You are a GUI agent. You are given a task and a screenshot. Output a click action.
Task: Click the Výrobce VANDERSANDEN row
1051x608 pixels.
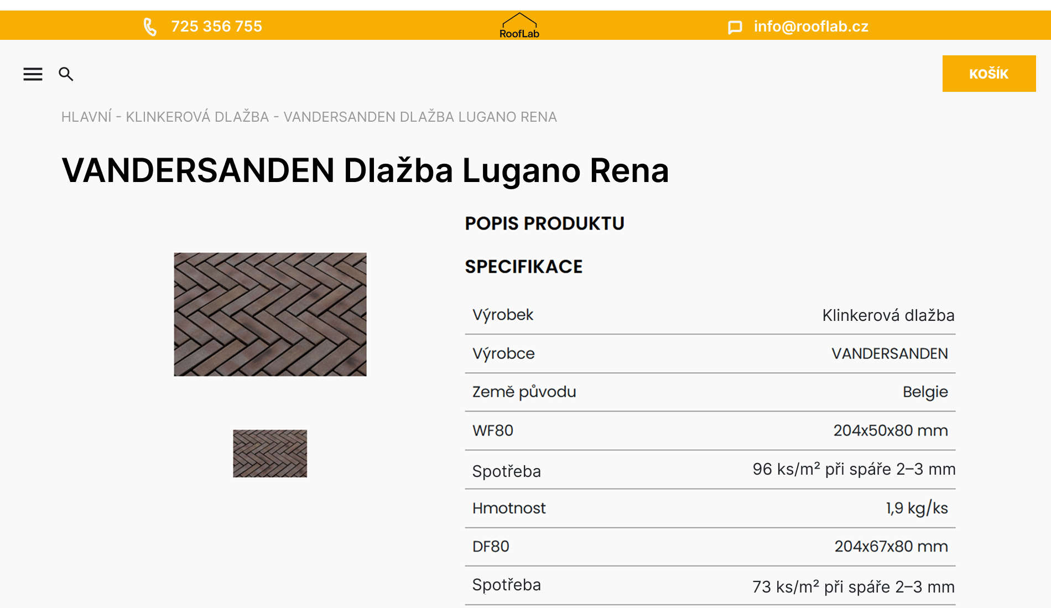point(710,354)
